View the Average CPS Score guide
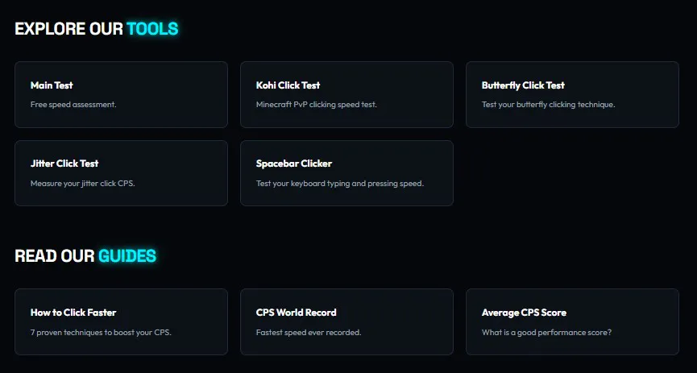Screen dimensions: 697x373 572,322
